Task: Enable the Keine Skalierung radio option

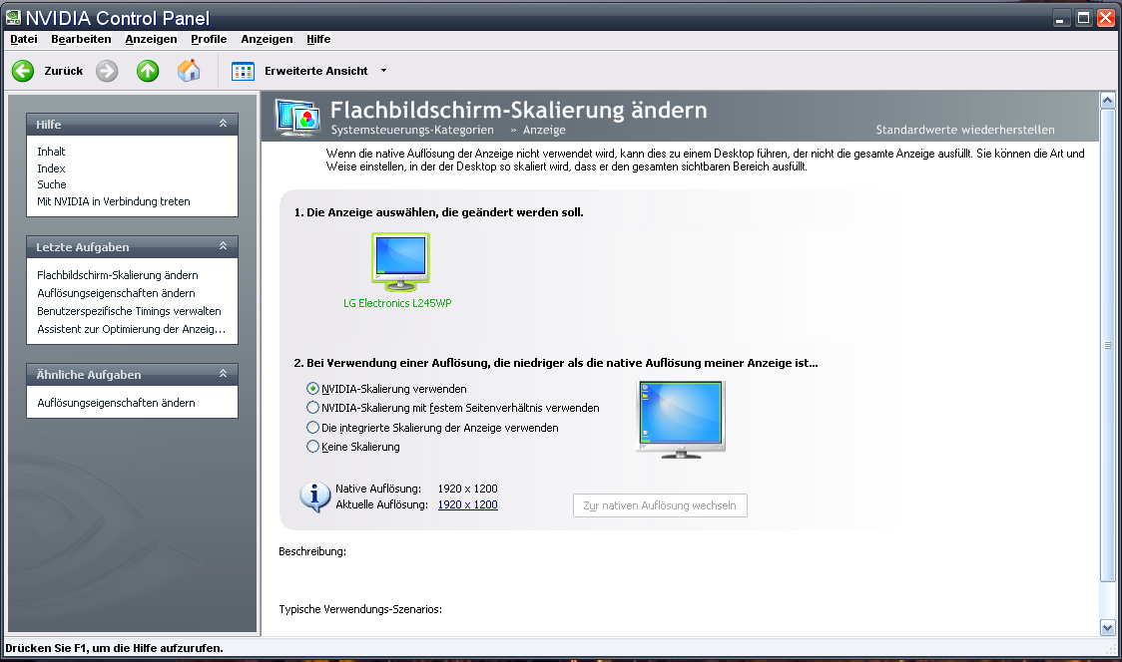Action: coord(313,447)
